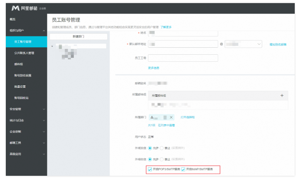Open 概览 in the sidebar
Image resolution: width=299 pixels, height=182 pixels.
(x=12, y=19)
